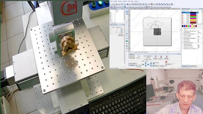Click the blue Undo arrow icon
203x114 pixels.
click(128, 4)
